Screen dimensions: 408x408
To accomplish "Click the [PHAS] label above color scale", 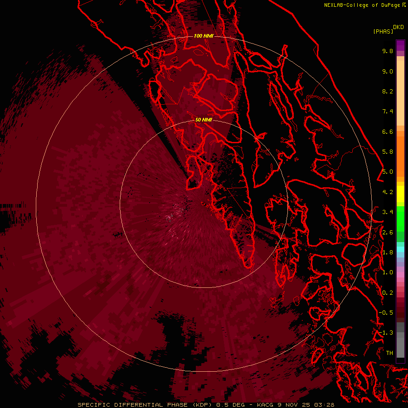I will 383,31.
